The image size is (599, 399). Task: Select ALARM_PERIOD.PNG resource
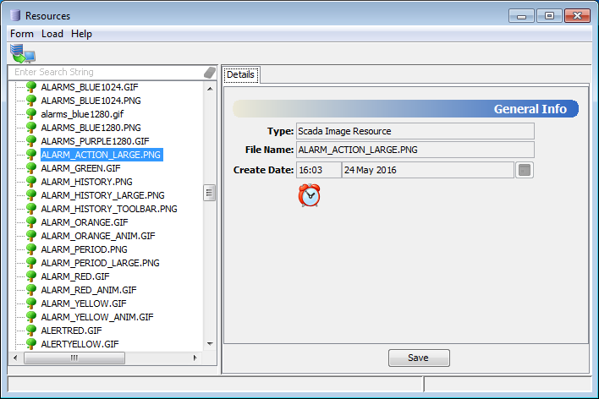[84, 249]
